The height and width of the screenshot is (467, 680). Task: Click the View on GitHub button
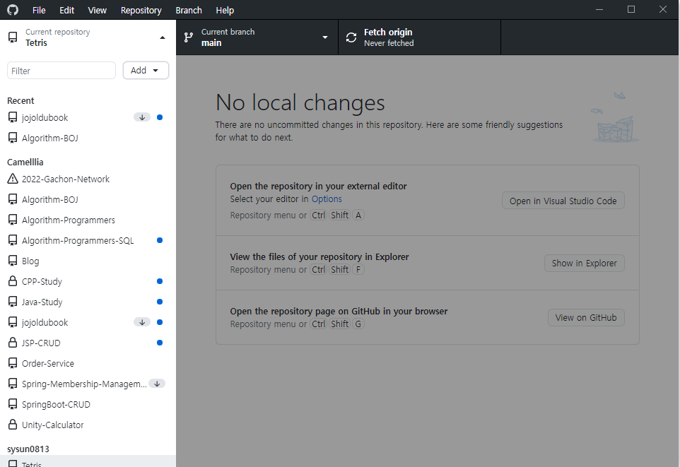click(586, 317)
